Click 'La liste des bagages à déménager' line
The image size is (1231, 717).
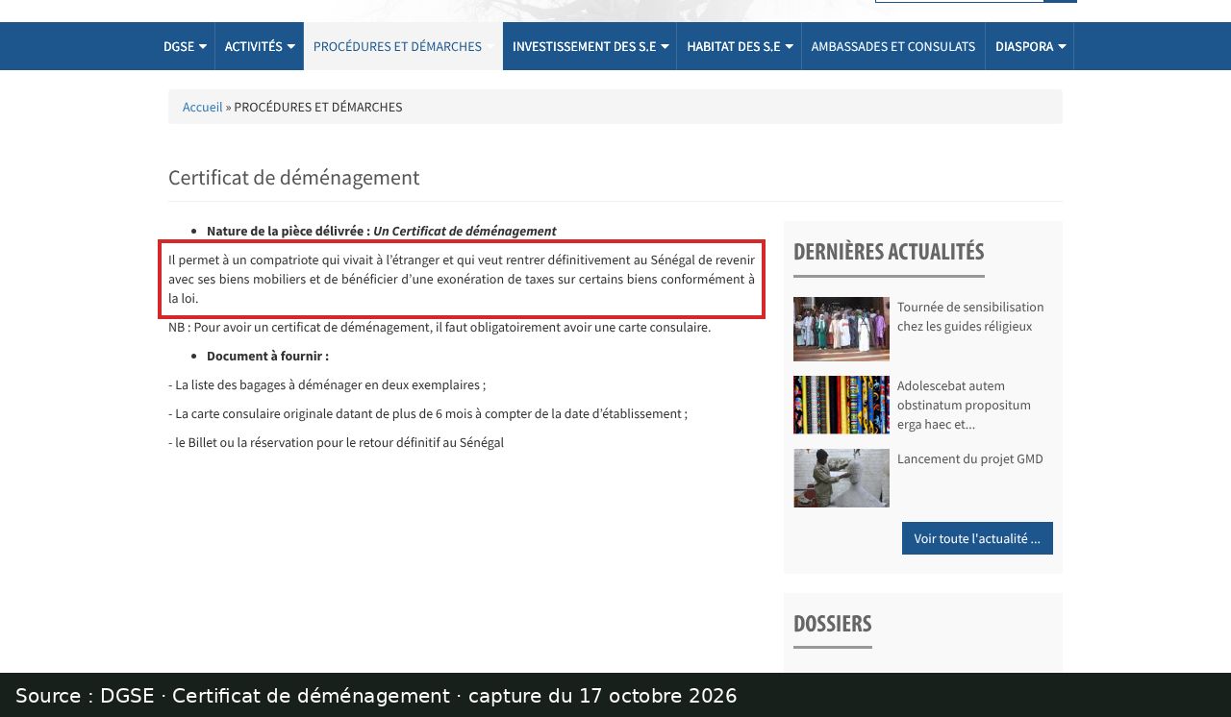tap(327, 384)
